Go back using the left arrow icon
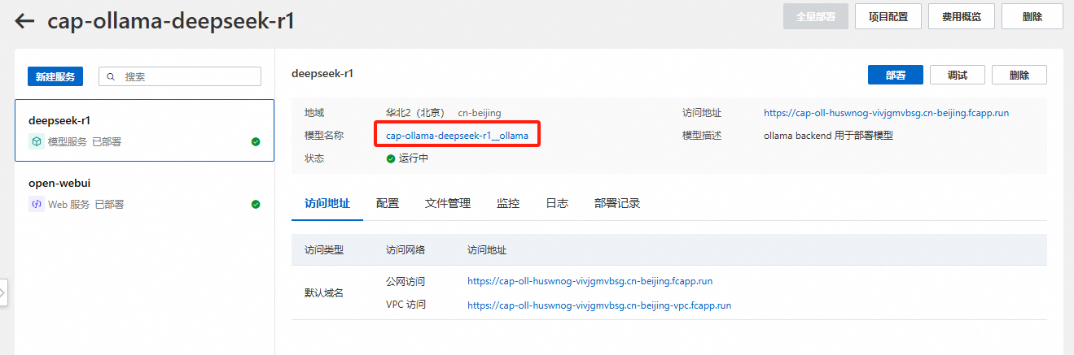The image size is (1074, 355). pyautogui.click(x=24, y=21)
